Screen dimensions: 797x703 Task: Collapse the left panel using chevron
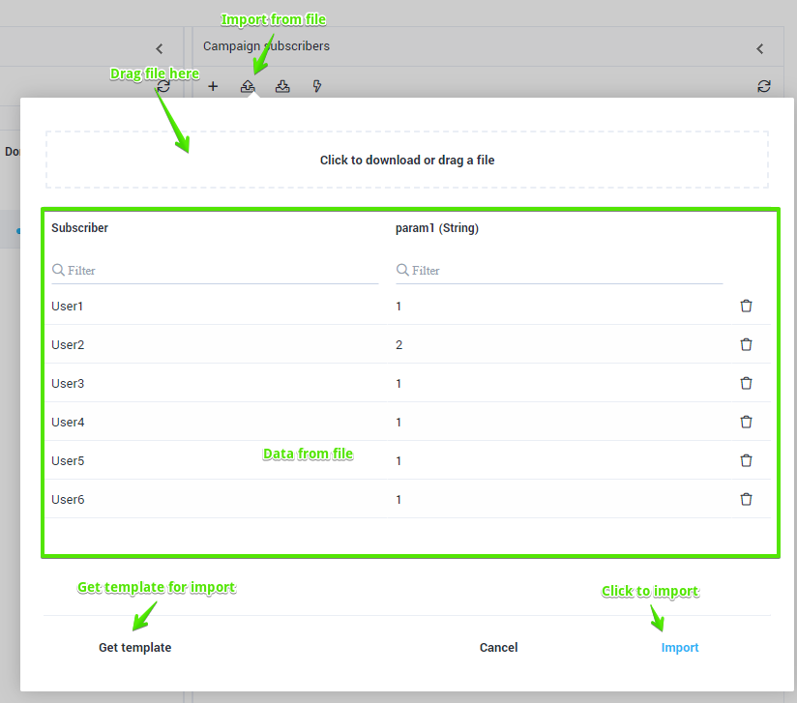(x=160, y=48)
